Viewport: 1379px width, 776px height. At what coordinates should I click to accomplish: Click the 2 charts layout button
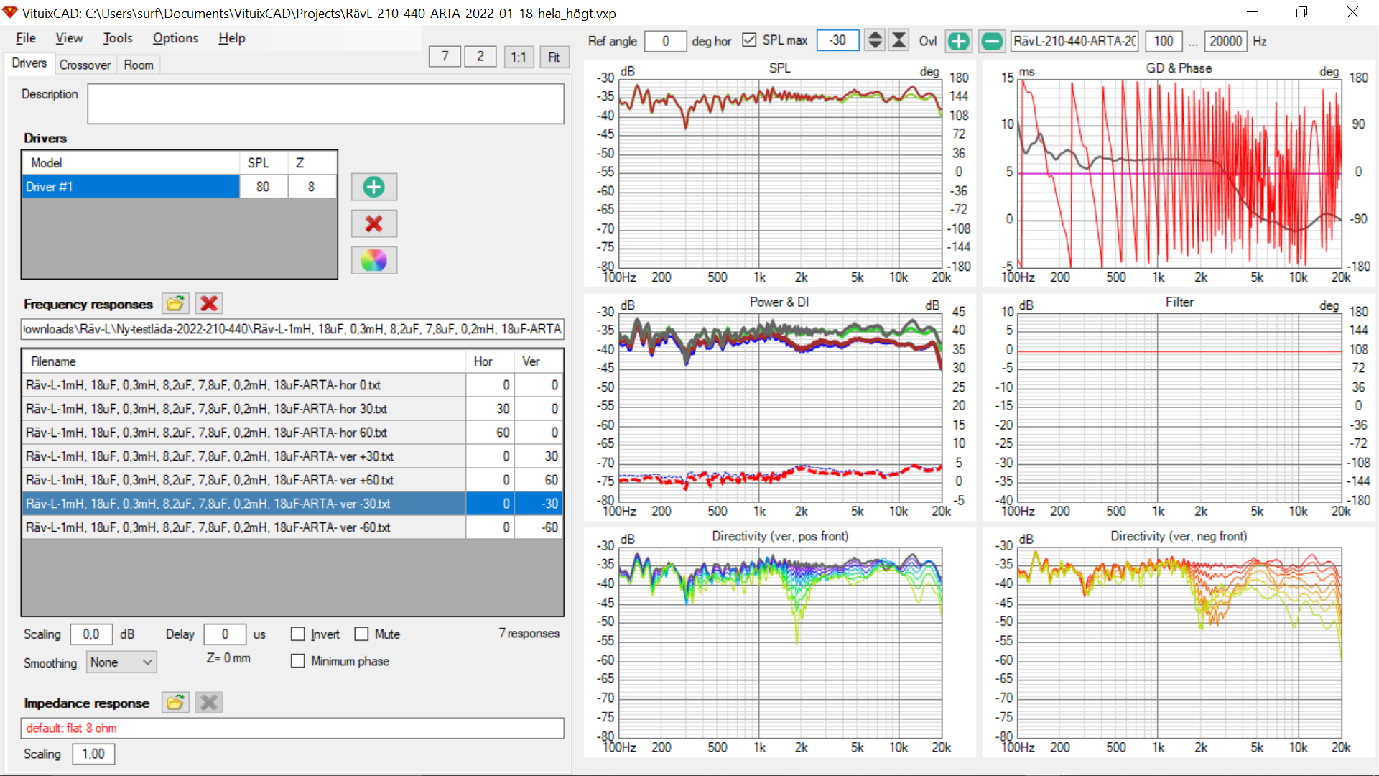[x=480, y=57]
